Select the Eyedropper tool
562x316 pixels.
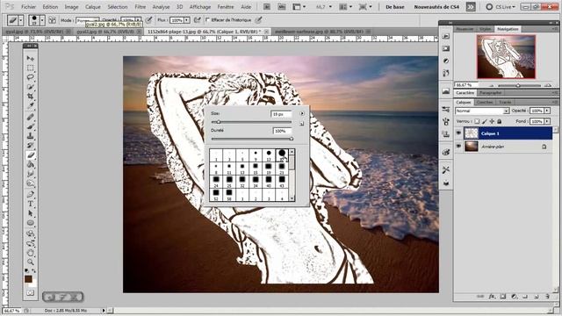(x=31, y=106)
